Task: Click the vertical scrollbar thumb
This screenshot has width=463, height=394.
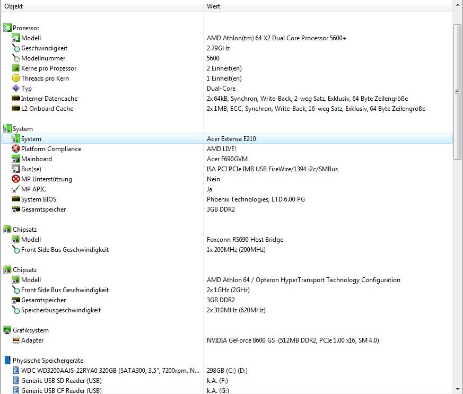Action: pyautogui.click(x=457, y=92)
